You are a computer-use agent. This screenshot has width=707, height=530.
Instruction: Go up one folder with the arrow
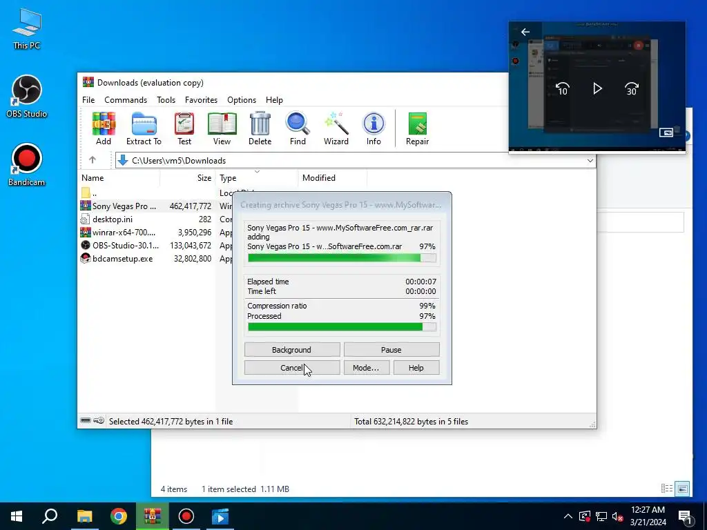click(93, 160)
